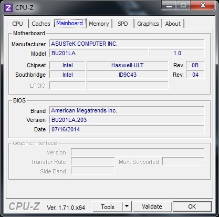The height and width of the screenshot is (217, 219).
Task: Go to the Memory tab
Action: [x=99, y=24]
